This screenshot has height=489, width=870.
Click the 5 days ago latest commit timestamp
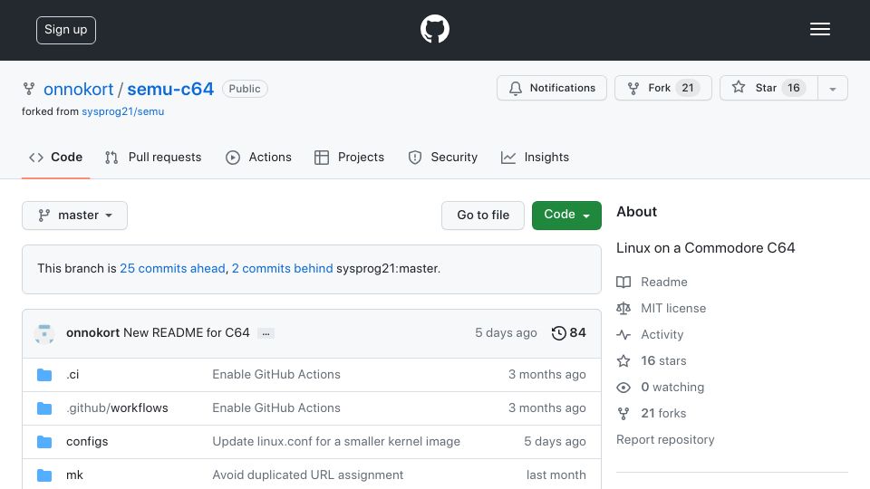point(506,332)
